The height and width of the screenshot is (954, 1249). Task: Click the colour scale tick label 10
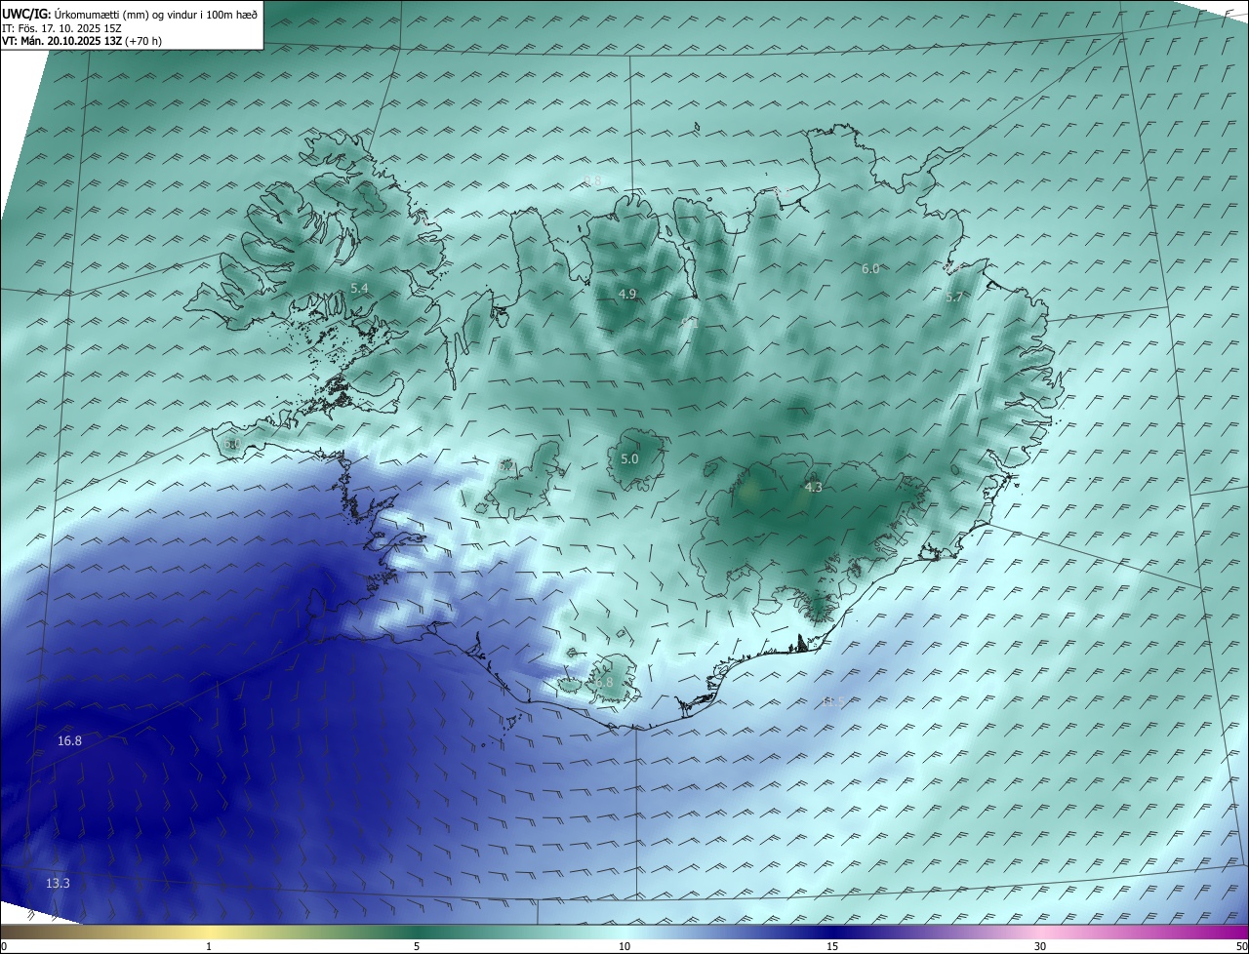624,946
